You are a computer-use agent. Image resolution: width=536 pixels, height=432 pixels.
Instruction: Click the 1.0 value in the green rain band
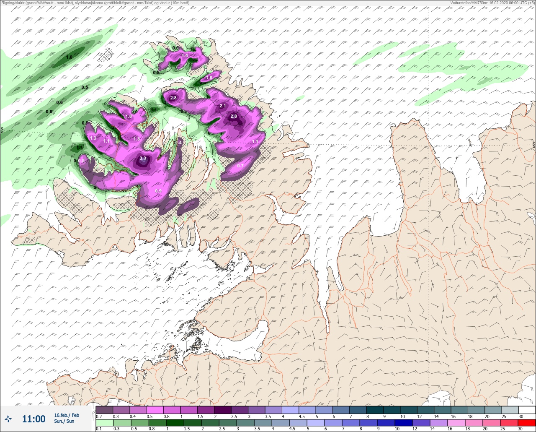point(70,57)
